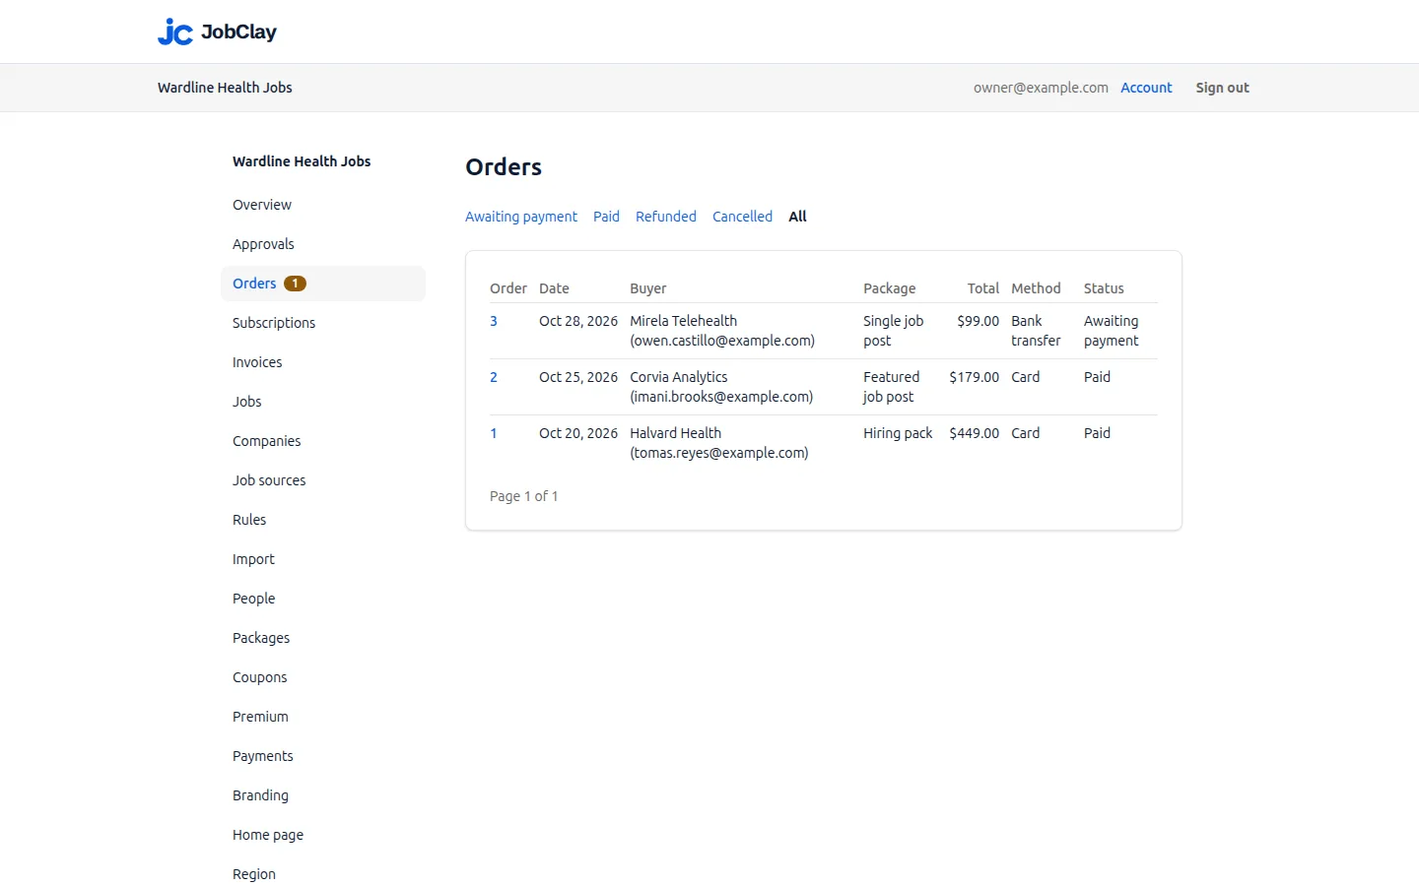This screenshot has width=1419, height=886.
Task: Click Page 1 of 1 text
Action: point(523,496)
